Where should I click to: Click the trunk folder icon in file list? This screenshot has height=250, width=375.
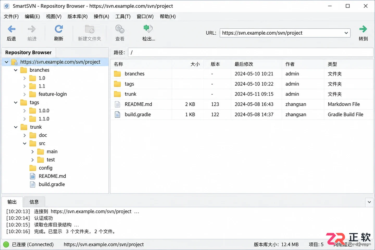117,94
